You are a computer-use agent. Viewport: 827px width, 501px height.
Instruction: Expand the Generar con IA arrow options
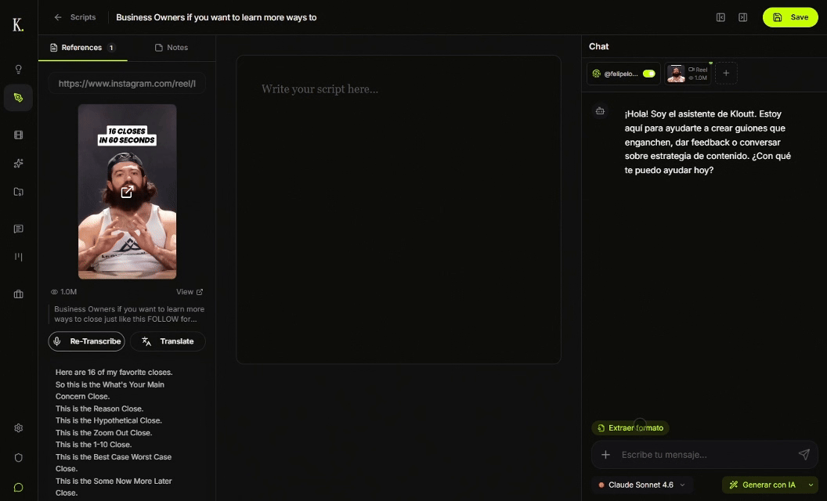click(x=811, y=485)
